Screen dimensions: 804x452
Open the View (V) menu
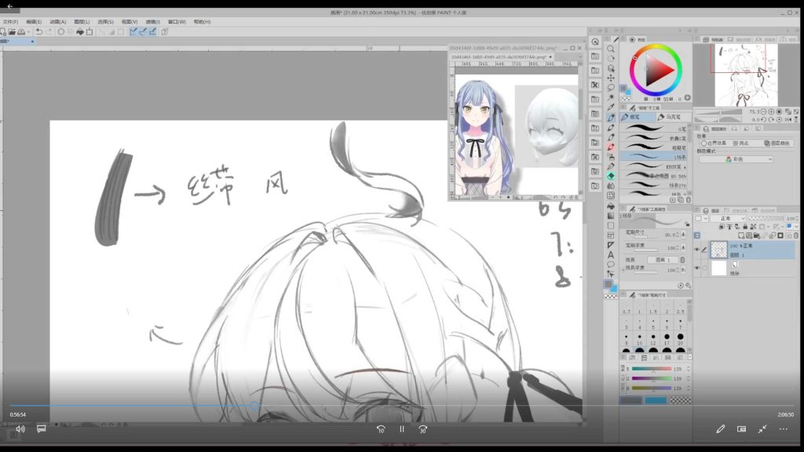130,22
